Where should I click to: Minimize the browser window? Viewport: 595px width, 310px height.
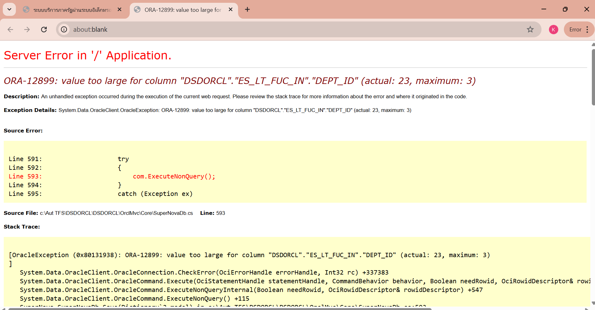tap(544, 9)
